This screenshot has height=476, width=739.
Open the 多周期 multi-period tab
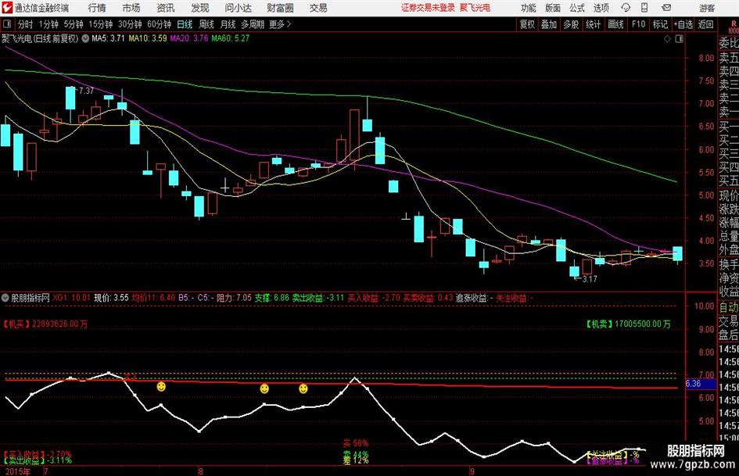point(253,24)
